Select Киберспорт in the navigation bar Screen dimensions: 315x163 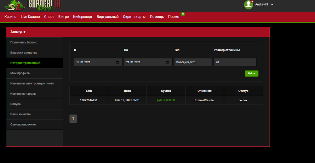[x=83, y=17]
